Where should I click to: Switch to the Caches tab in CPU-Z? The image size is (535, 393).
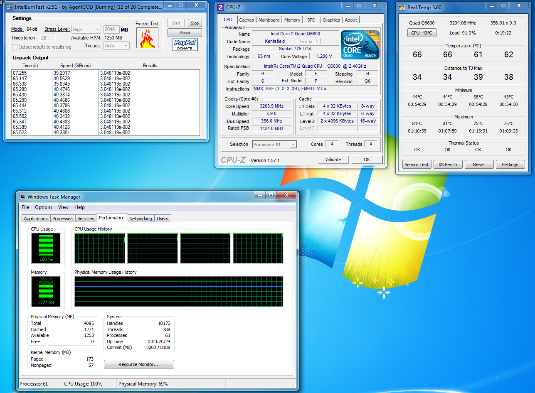pos(247,20)
